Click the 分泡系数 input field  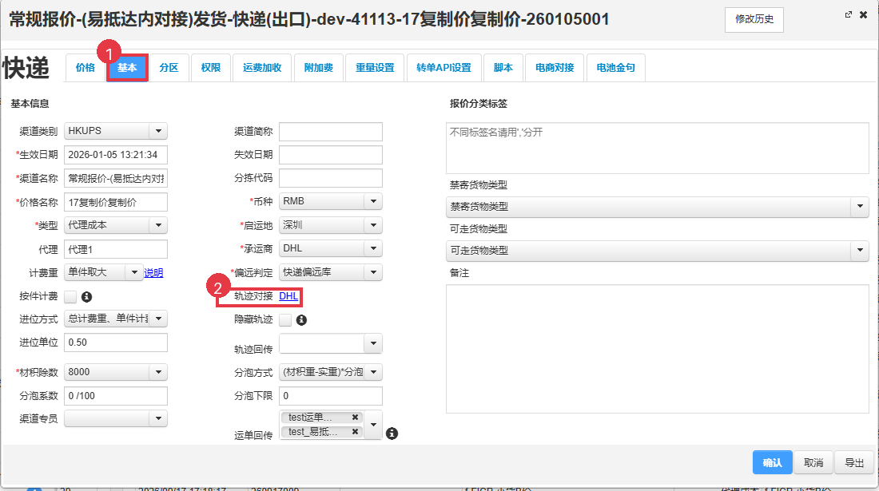(116, 396)
